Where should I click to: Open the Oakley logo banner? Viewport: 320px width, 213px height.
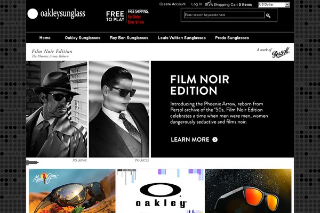161,191
